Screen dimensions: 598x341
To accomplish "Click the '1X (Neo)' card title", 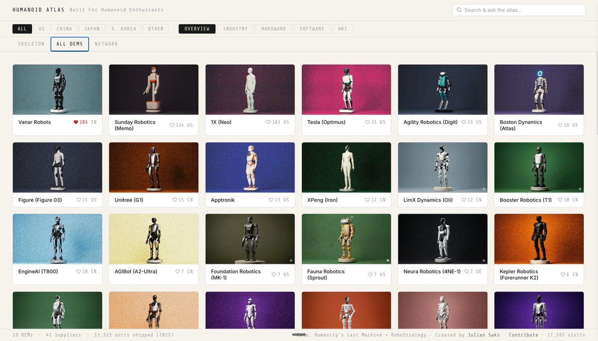I will pyautogui.click(x=221, y=122).
